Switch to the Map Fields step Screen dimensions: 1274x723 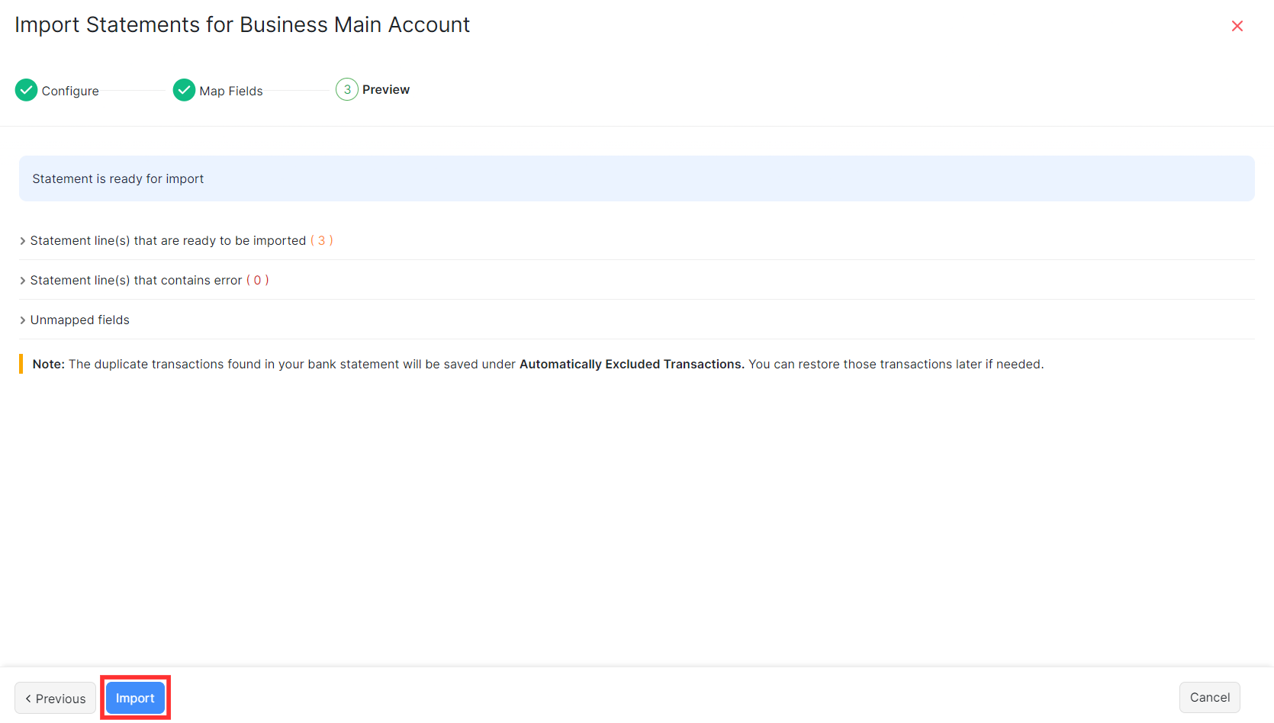point(230,90)
